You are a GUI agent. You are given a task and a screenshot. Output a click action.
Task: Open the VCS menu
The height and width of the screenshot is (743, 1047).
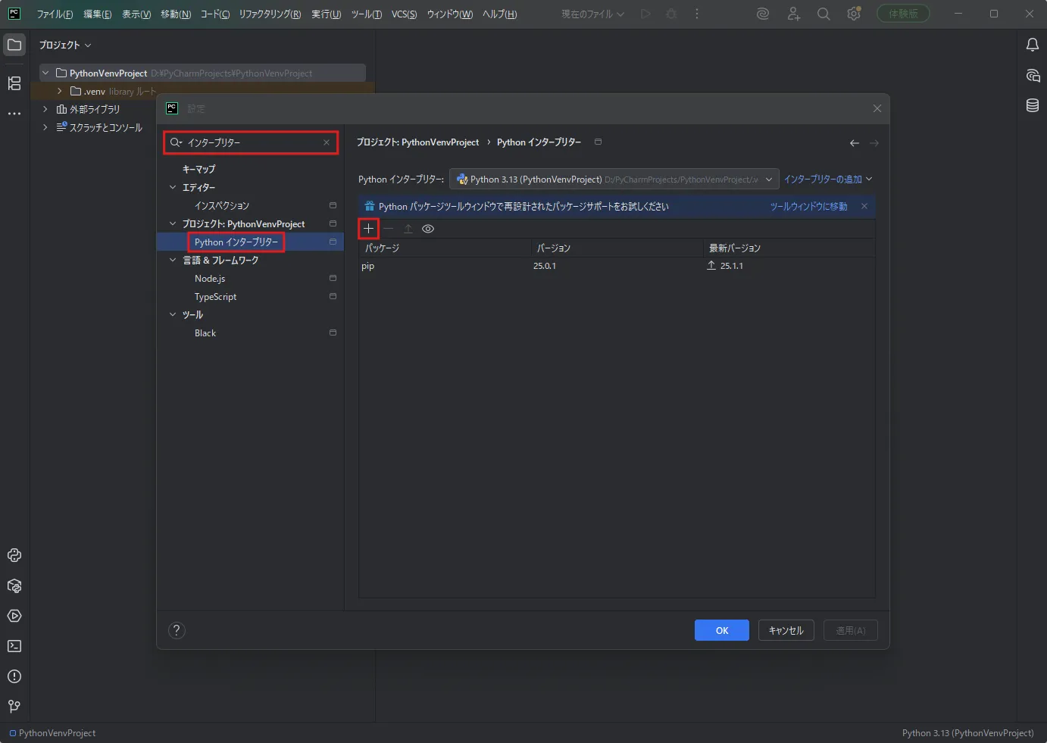[x=404, y=14]
